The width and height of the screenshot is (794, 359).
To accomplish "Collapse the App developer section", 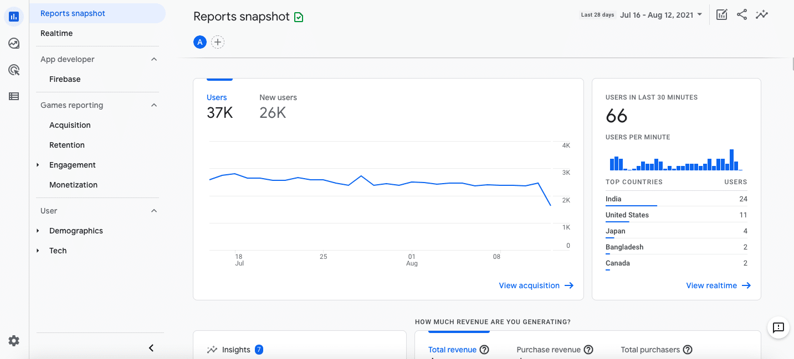I will coord(154,59).
